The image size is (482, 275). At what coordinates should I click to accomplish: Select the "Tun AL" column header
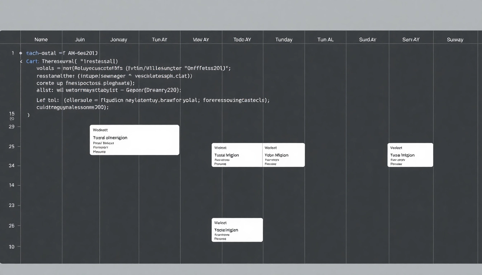coord(325,40)
